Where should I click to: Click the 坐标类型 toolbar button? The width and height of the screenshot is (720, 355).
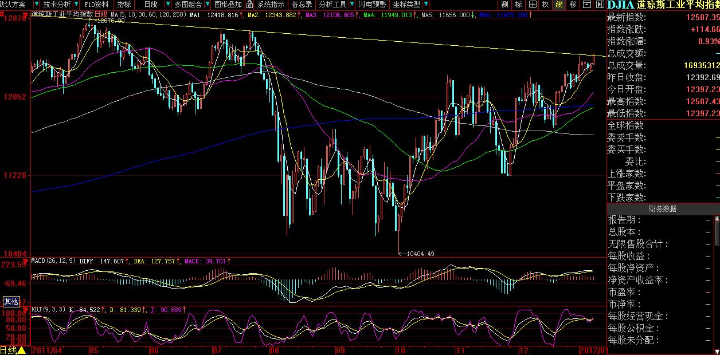[406, 5]
